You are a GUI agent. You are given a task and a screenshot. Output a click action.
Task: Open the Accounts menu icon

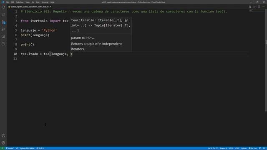pyautogui.click(x=3, y=135)
